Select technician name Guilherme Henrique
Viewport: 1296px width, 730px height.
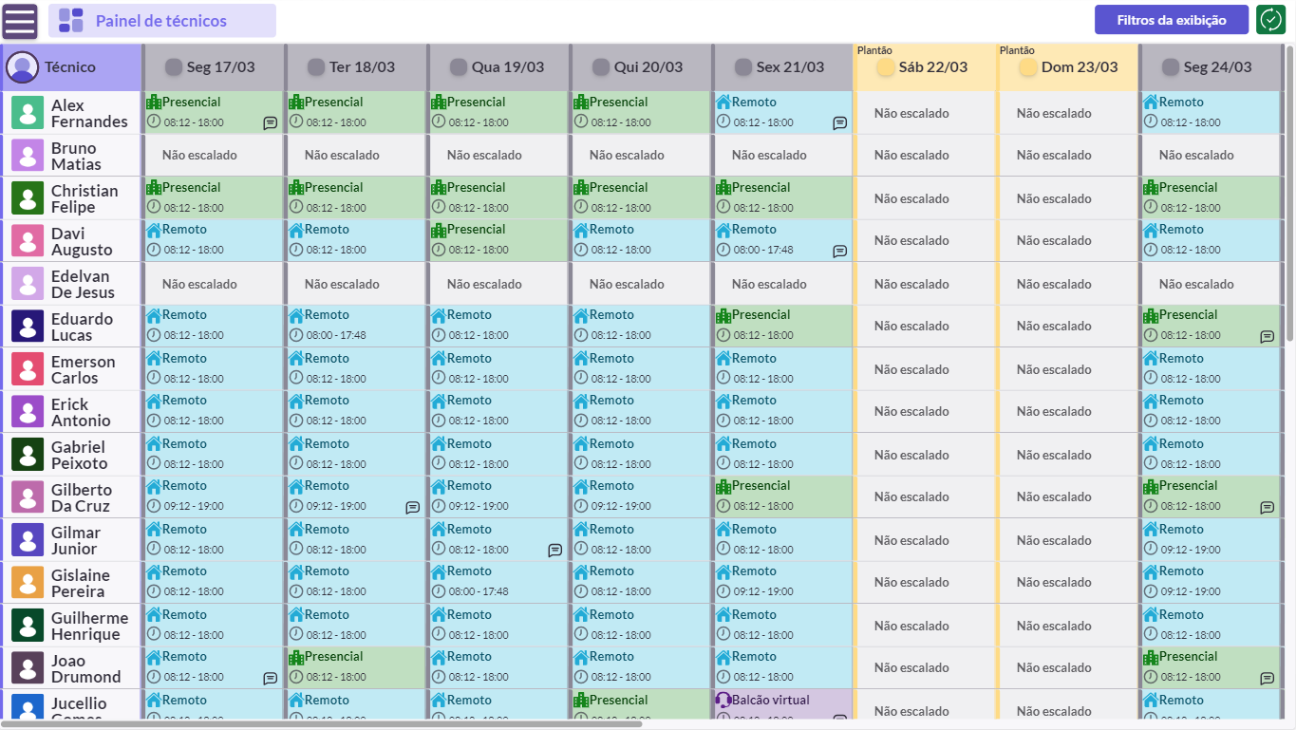(x=89, y=627)
